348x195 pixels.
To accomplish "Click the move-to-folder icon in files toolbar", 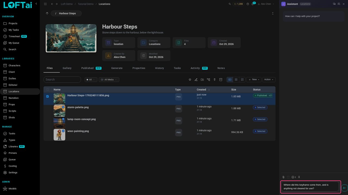I will click(202, 80).
